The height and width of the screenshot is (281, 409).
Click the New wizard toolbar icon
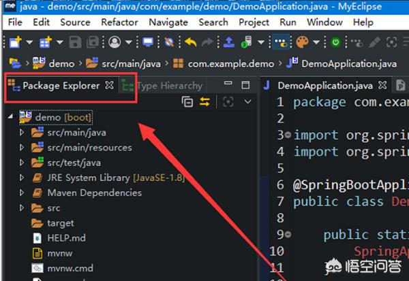pyautogui.click(x=15, y=42)
